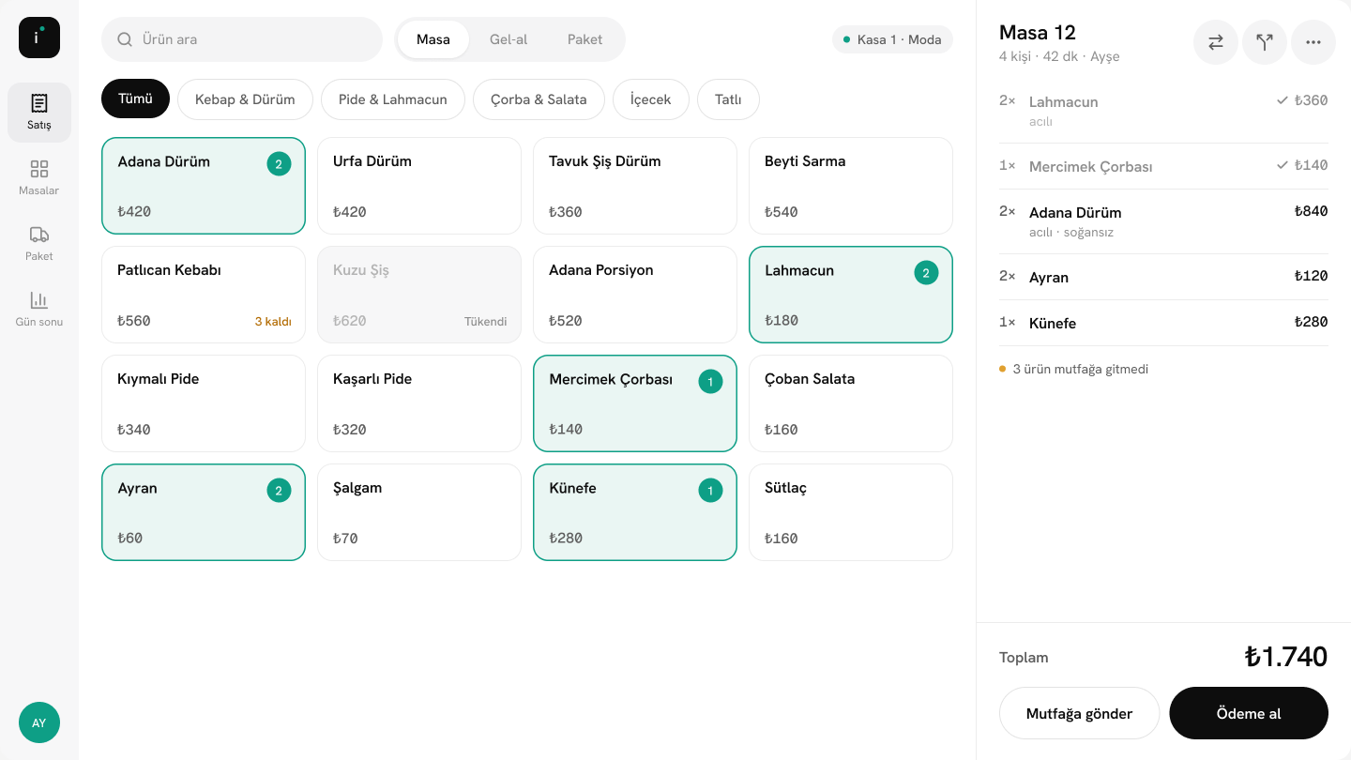Click Mutfağa gönder button
1351x760 pixels.
click(x=1079, y=713)
